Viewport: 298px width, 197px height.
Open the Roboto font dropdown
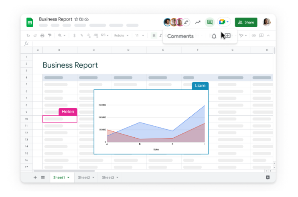[x=121, y=36]
